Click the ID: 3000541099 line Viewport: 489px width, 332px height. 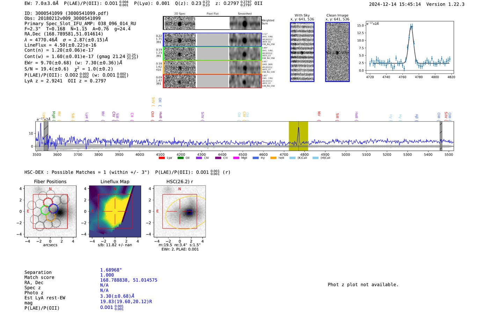(x=66, y=13)
